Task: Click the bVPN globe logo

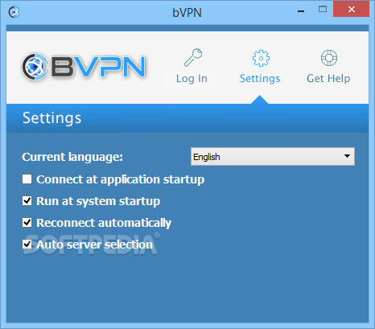Action: pos(35,67)
